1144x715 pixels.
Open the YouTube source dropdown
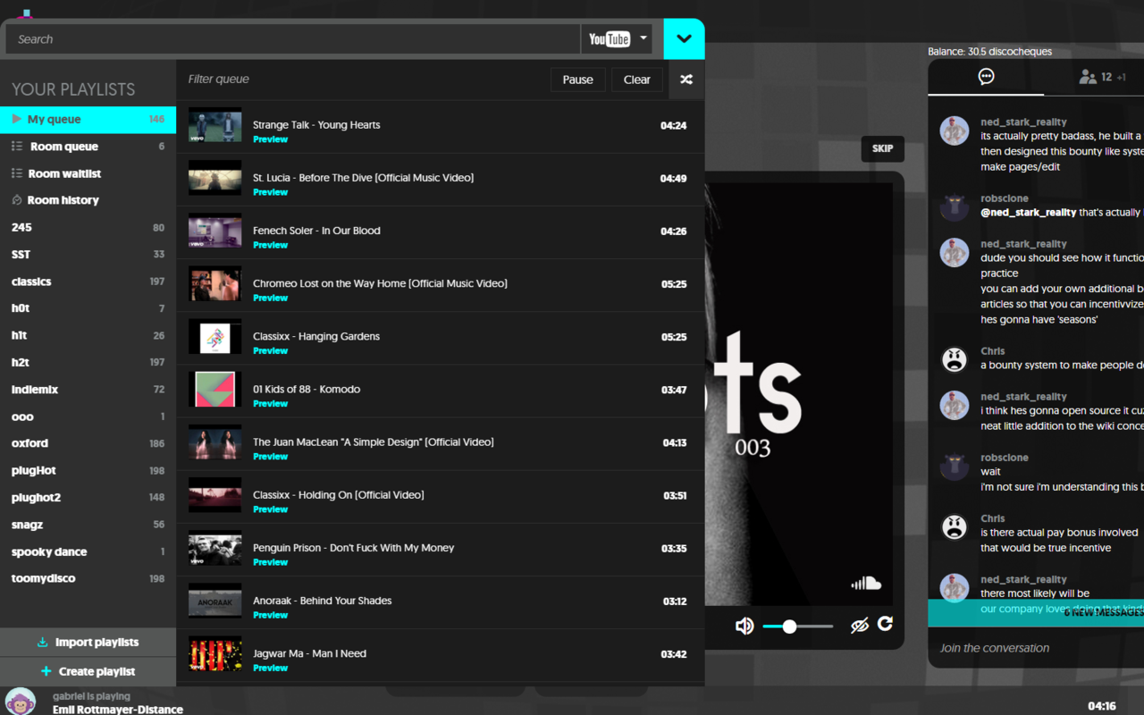617,39
